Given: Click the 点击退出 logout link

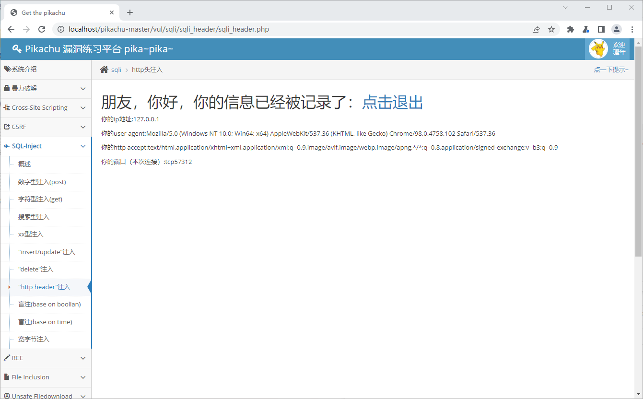Looking at the screenshot, I should click(392, 102).
